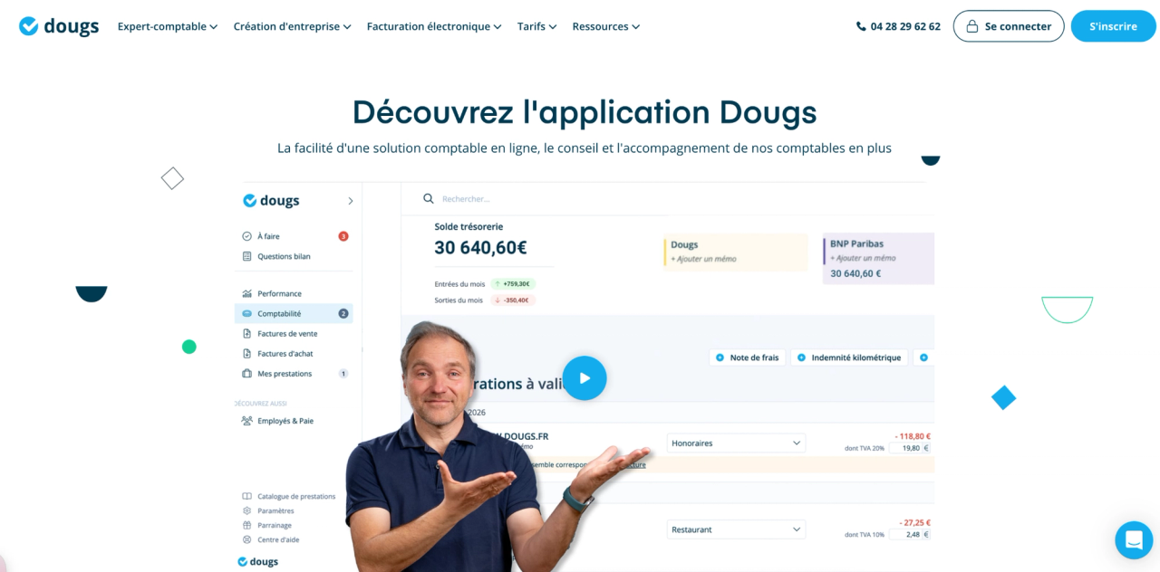
Task: Open the chat widget icon
Action: click(1134, 540)
